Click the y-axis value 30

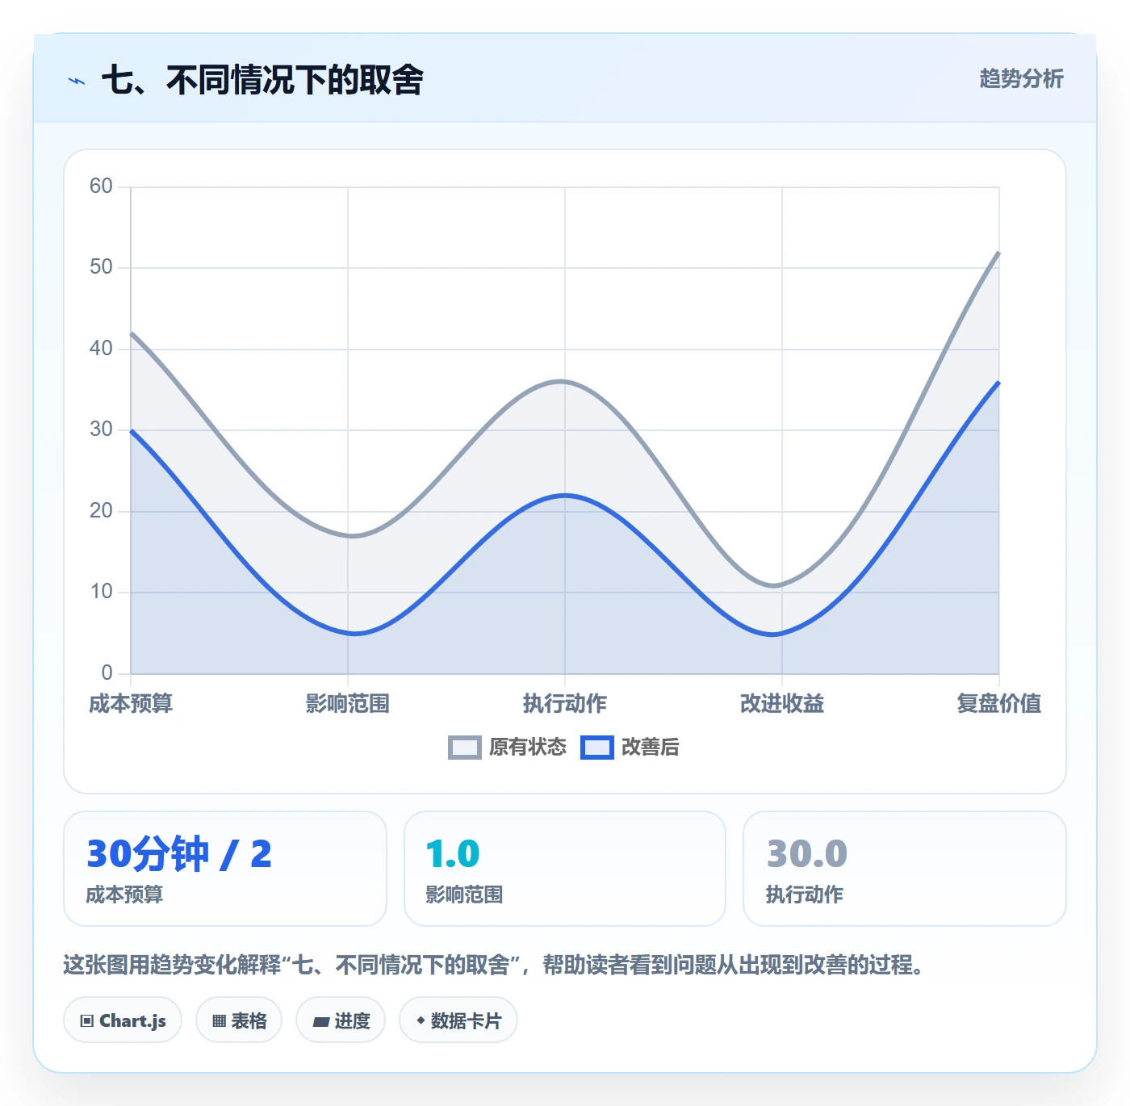pyautogui.click(x=101, y=429)
